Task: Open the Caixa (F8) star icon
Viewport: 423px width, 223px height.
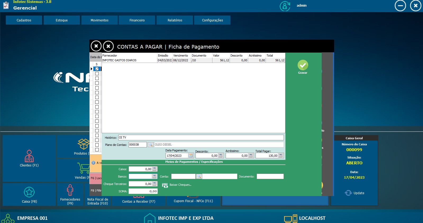Action: (29, 192)
